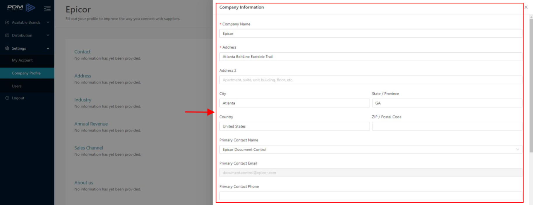Open the Annual Revenue section link

91,124
